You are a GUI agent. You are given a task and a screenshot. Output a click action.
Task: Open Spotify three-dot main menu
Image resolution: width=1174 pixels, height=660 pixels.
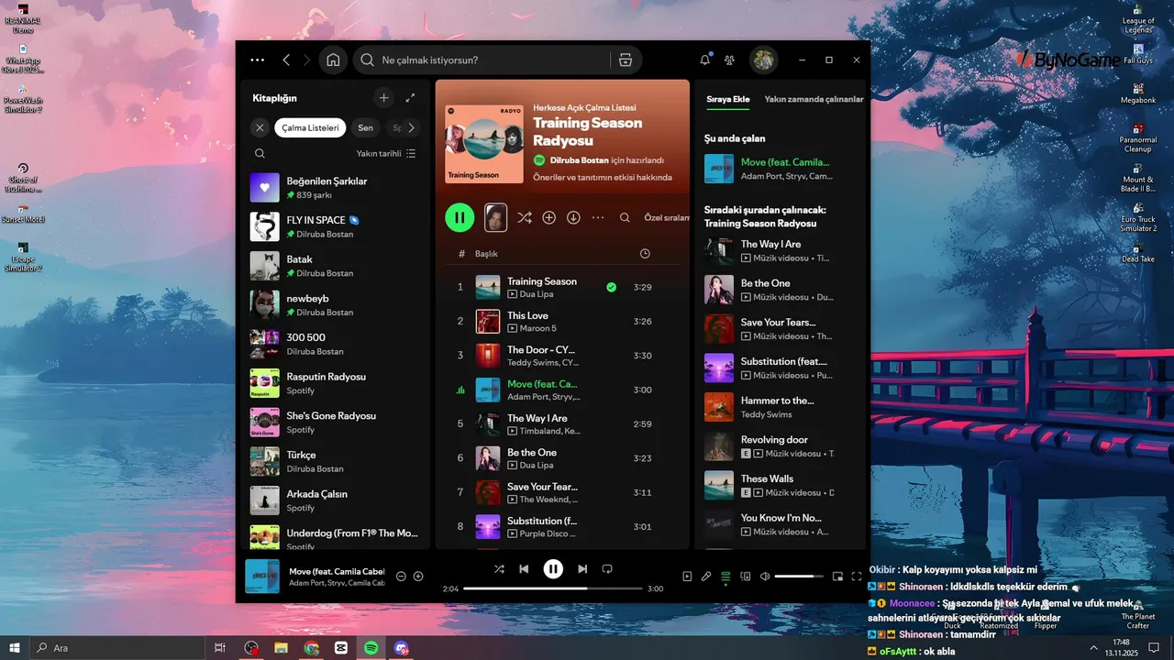(x=258, y=60)
